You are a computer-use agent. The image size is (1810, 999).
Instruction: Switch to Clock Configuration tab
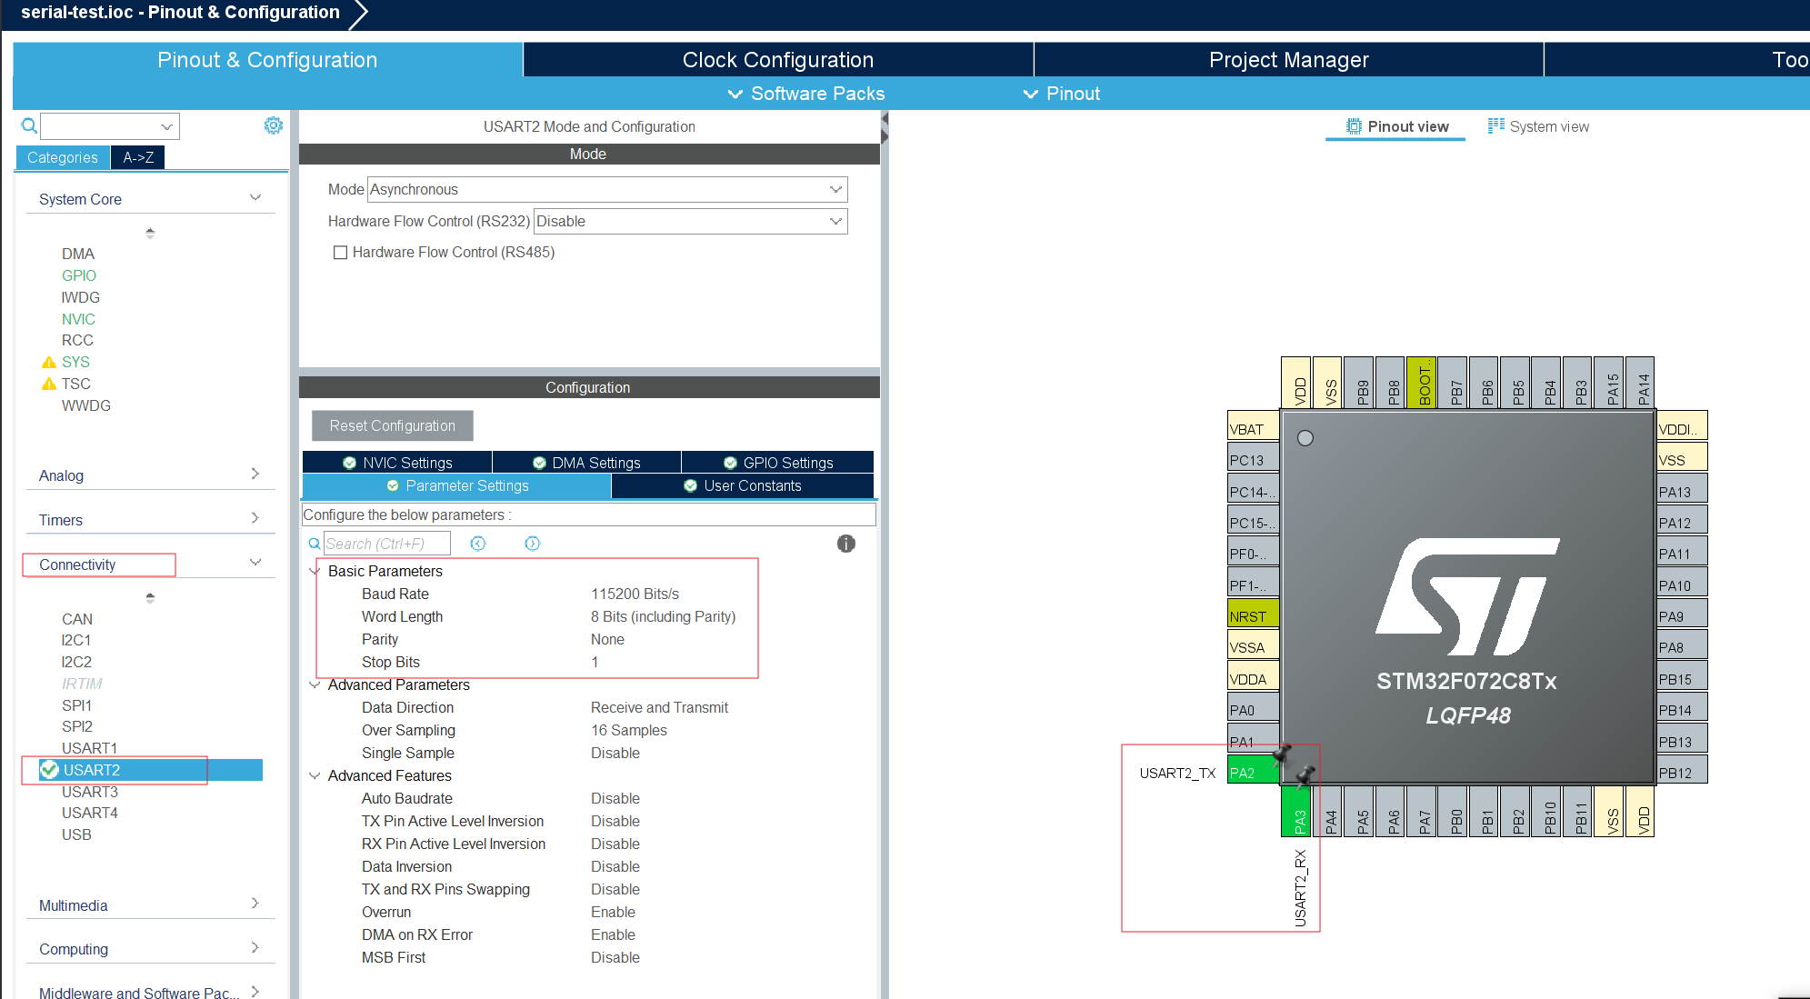(x=777, y=60)
